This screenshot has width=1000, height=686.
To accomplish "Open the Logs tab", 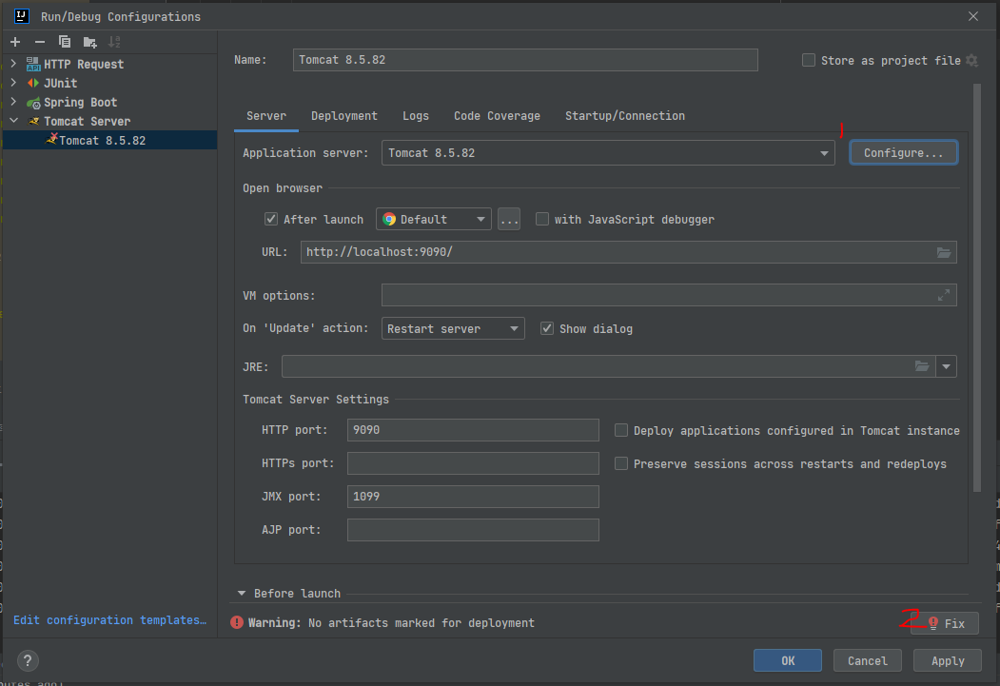I will tap(416, 116).
